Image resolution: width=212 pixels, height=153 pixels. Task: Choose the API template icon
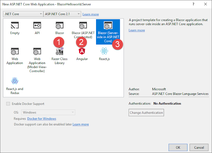[37, 25]
